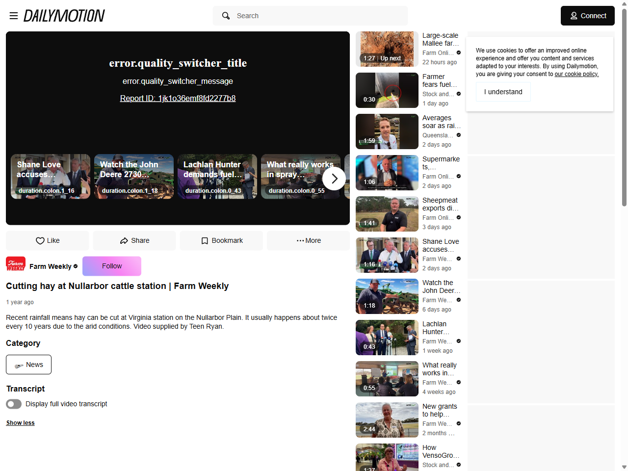The width and height of the screenshot is (628, 471).
Task: Open the cookie policy link
Action: 576,74
